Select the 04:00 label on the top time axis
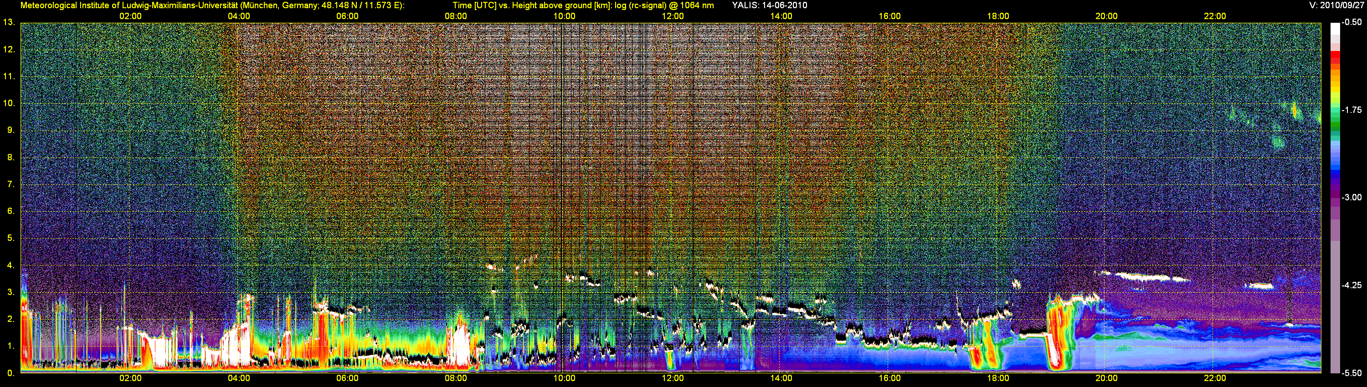This screenshot has width=1367, height=387. click(239, 16)
